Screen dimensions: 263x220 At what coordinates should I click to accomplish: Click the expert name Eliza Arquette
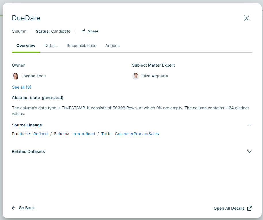click(155, 76)
